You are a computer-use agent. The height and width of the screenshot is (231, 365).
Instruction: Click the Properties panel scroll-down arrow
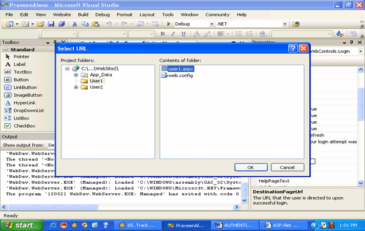pos(360,183)
